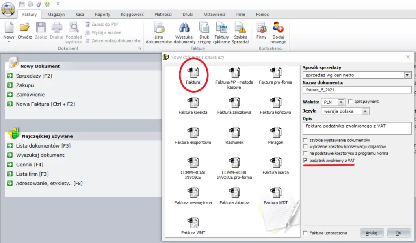This screenshot has height=243, width=416.
Task: Enable the split payment checkbox
Action: click(x=350, y=102)
